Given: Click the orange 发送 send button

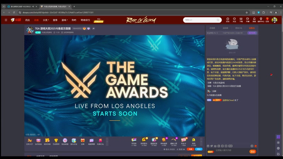Looking at the screenshot, I should [253, 152].
